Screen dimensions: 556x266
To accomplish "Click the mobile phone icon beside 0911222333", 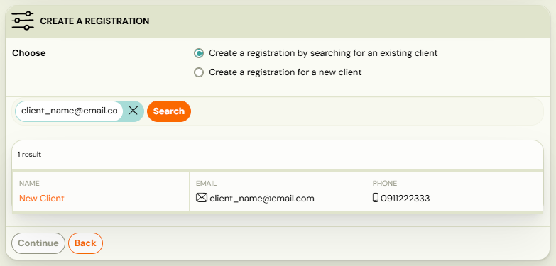I will [376, 198].
